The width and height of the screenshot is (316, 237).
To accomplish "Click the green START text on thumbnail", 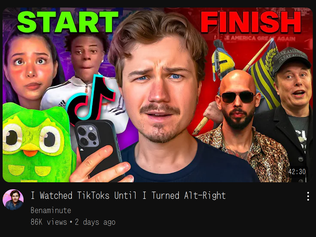I will 68,22.
